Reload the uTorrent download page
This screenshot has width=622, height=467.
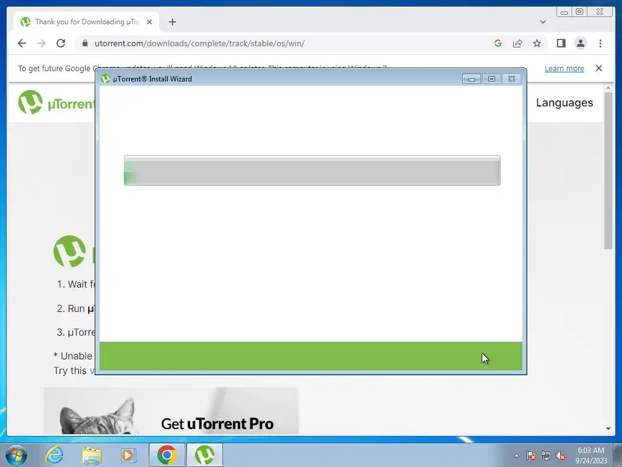[x=61, y=43]
